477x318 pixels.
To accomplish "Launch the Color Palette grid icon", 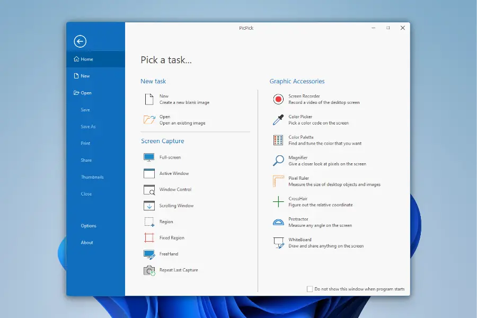I will pyautogui.click(x=278, y=140).
